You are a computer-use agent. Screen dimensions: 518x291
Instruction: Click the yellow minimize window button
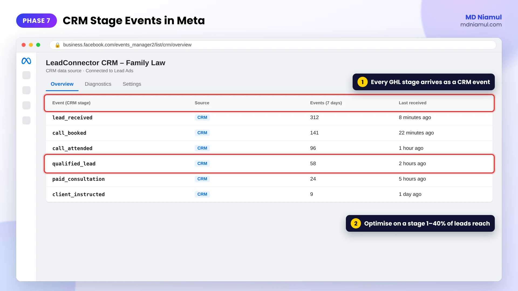pyautogui.click(x=31, y=45)
